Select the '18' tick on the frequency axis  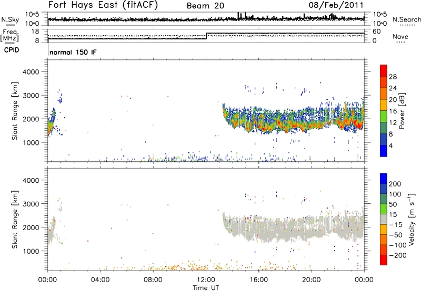pos(35,32)
